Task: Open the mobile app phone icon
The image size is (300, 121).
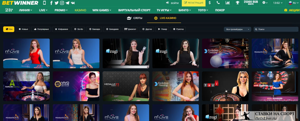Action: click(44, 3)
